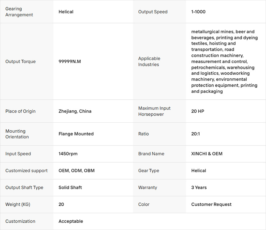
Task: Click the 99999N.M output torque value
Action: (x=69, y=61)
